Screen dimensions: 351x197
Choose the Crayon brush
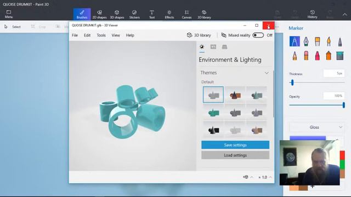click(x=317, y=56)
